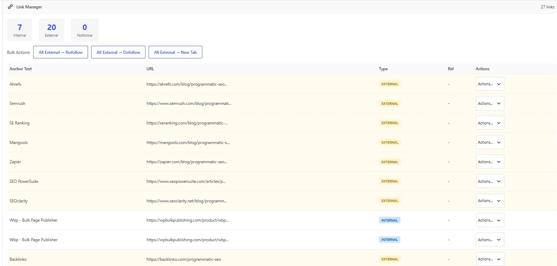This screenshot has height=266, width=557.
Task: Click the Link Manager title text
Action: point(29,7)
